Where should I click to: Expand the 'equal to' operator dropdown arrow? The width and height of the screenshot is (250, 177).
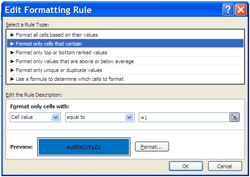click(129, 118)
